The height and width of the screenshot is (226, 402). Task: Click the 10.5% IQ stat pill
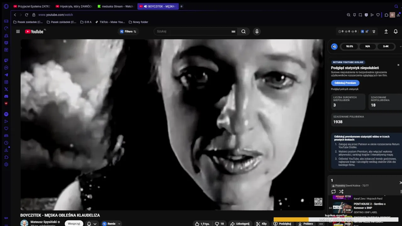(350, 46)
